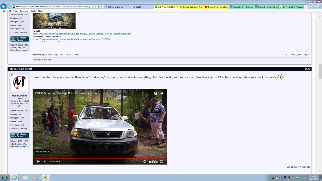Screen dimensions: 322x181
Task: Open the File Explorer taskbar folder
Action: click(x=25, y=178)
